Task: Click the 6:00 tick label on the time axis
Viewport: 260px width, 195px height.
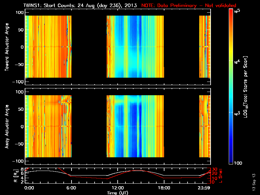Action: [71, 188]
